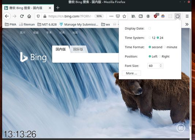Click the forward navigation arrow
Screen dimensions: 195x140
click(x=14, y=16)
